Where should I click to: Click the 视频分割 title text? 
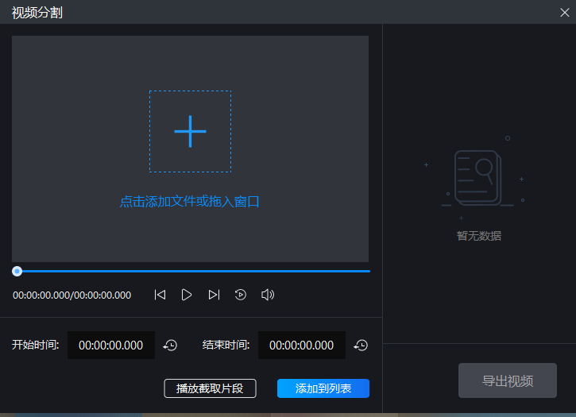click(37, 12)
